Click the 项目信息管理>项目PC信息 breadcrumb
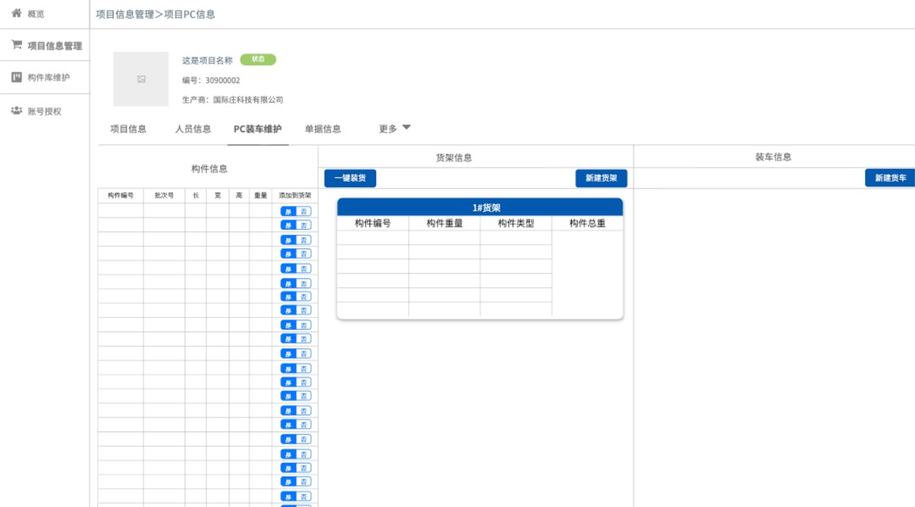 (x=156, y=14)
